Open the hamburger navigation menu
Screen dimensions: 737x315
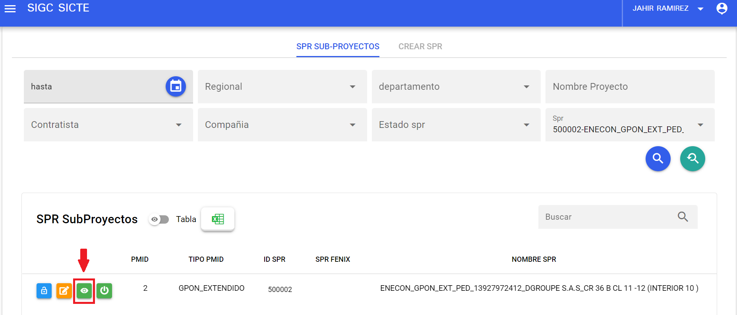10,9
